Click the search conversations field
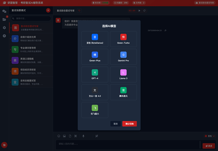 click(31, 18)
